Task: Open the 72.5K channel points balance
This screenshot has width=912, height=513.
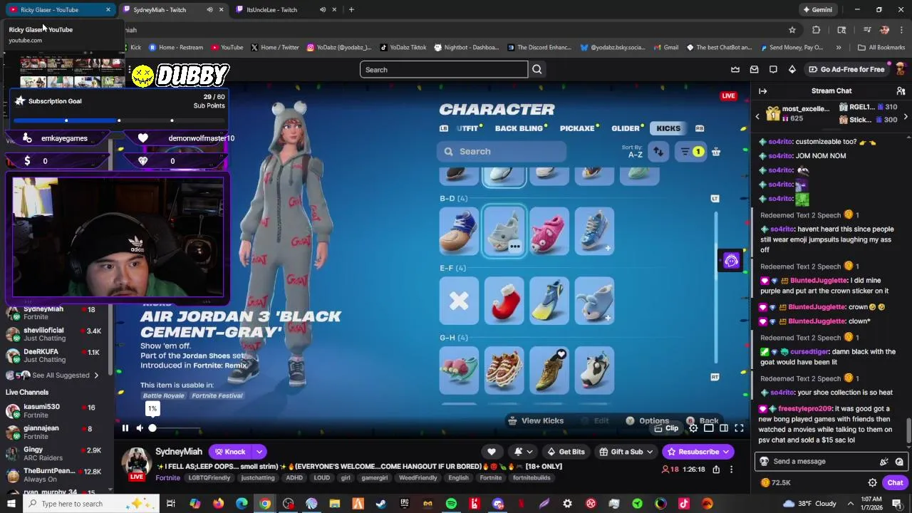Action: coord(776,482)
